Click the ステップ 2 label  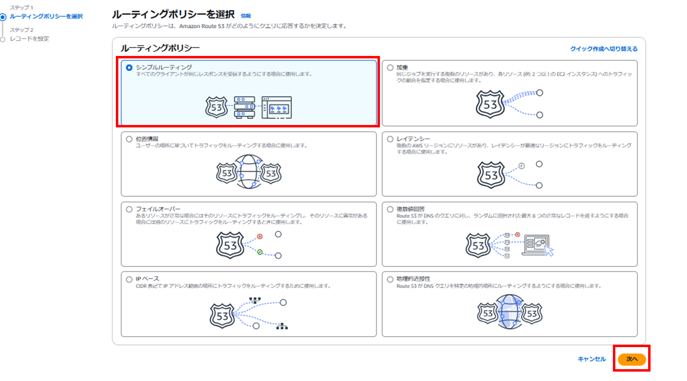coord(21,30)
